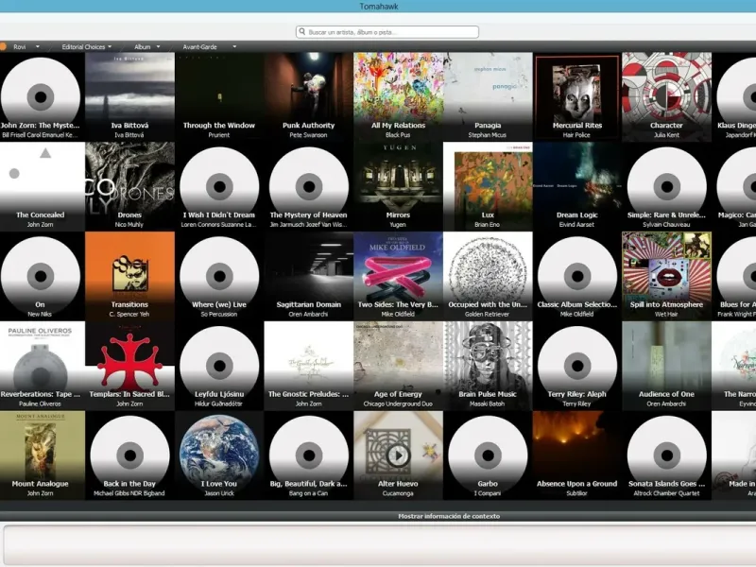Click Classic Album Selectio... disc icon
Screen dimensions: 756x567
[x=577, y=276]
